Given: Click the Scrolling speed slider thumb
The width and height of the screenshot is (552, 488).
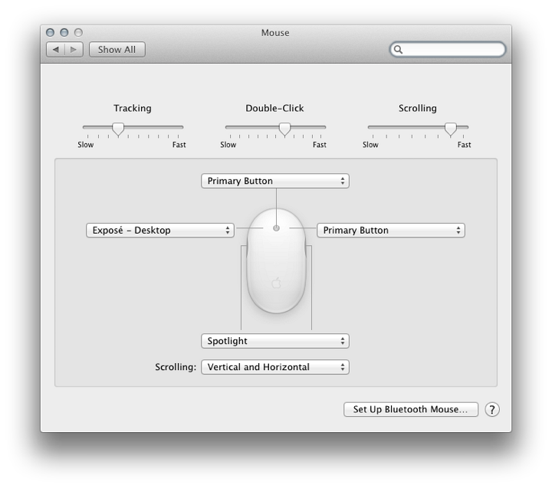Looking at the screenshot, I should tap(451, 129).
